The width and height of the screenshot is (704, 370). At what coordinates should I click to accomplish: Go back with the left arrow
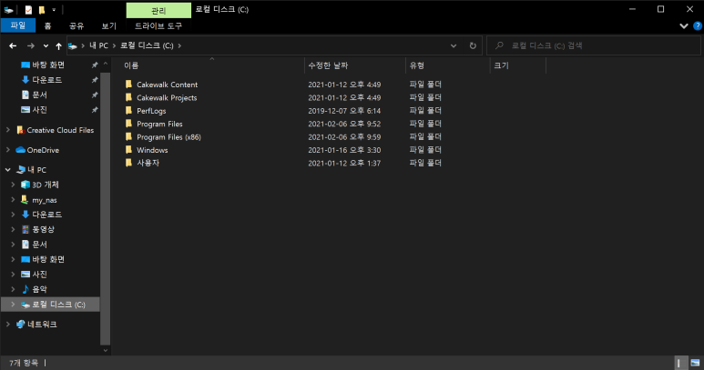[13, 45]
